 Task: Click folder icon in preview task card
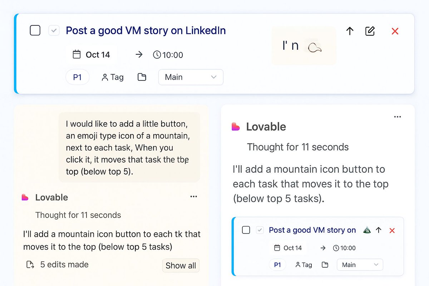click(x=325, y=265)
